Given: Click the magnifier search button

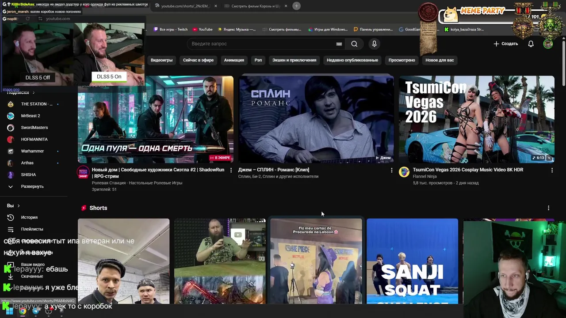Looking at the screenshot, I should click(x=354, y=44).
